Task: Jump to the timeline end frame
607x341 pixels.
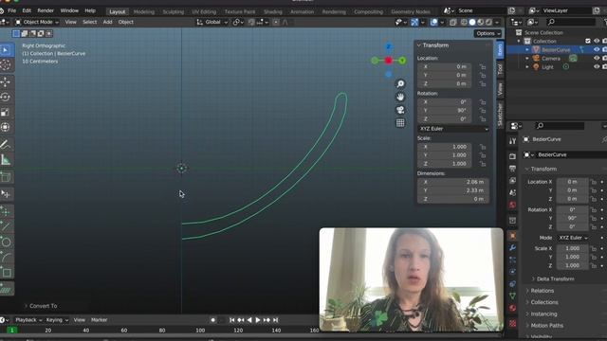Action: click(x=276, y=320)
